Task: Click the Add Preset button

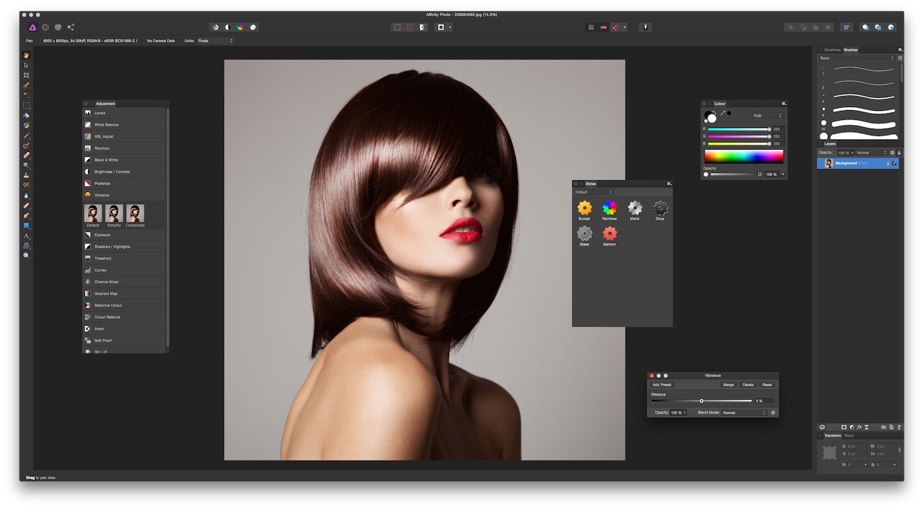Action: pyautogui.click(x=662, y=385)
